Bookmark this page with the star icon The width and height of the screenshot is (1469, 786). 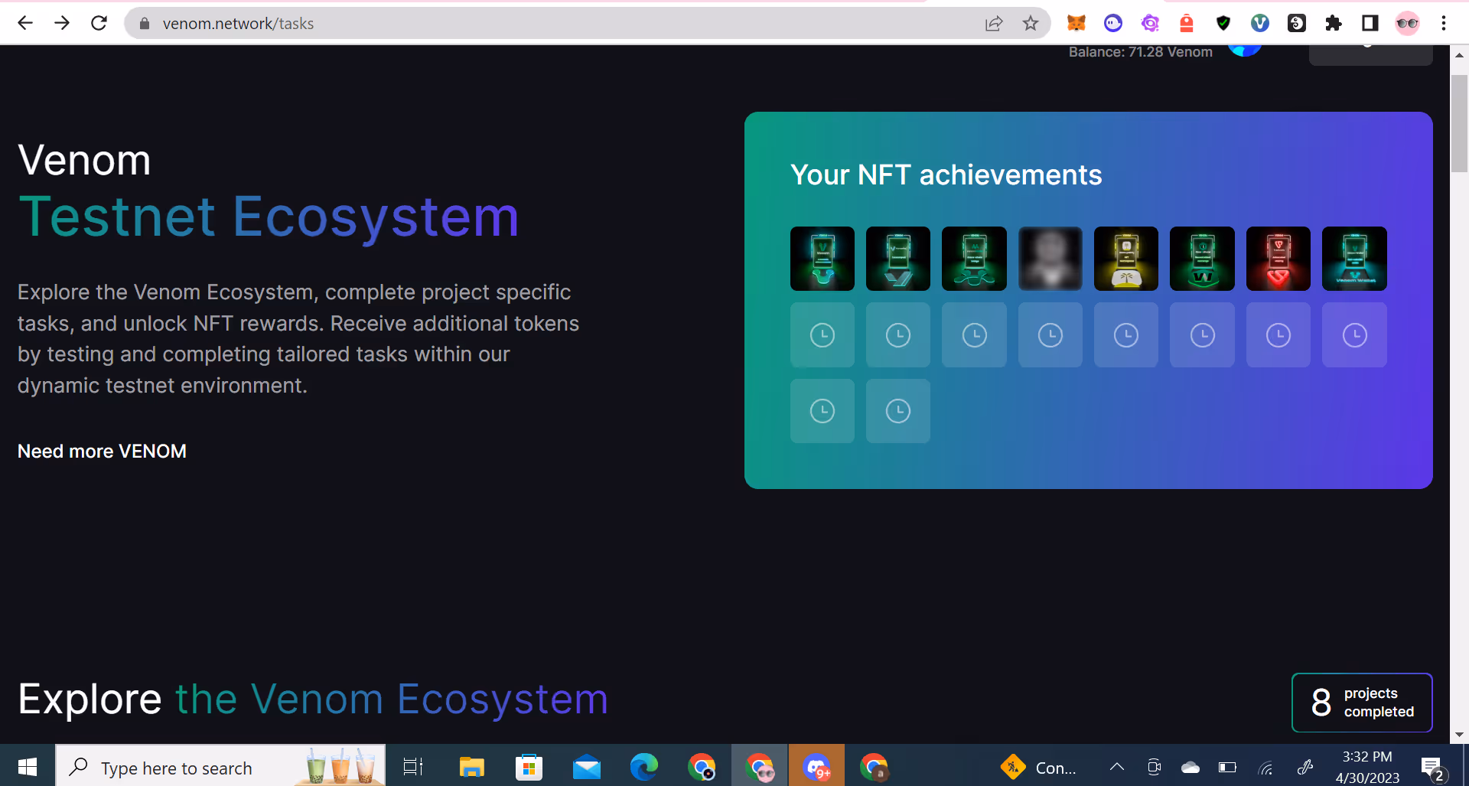pos(1031,23)
